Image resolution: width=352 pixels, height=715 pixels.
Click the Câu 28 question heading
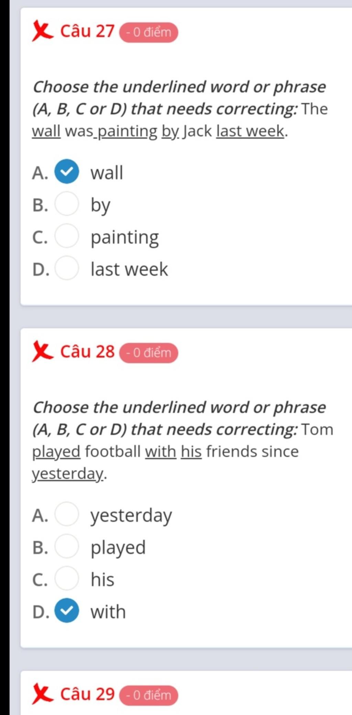[87, 352]
